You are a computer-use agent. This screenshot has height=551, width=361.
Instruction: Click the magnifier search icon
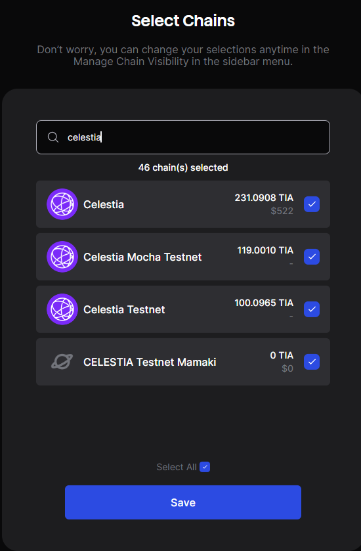click(x=53, y=137)
